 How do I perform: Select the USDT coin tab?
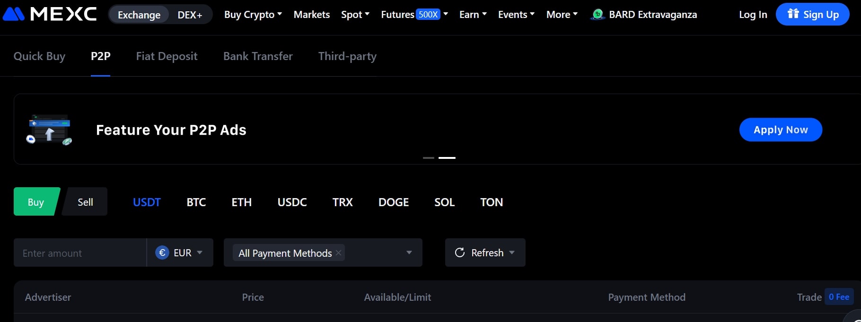(147, 202)
